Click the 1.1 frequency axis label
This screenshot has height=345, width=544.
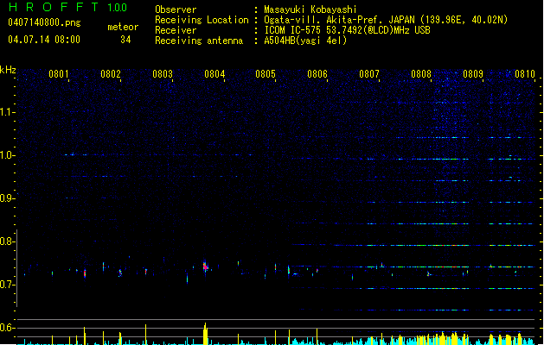point(7,112)
